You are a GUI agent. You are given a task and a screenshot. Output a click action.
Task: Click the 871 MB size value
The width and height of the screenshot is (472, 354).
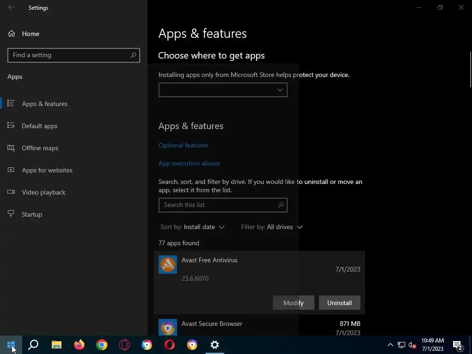point(350,324)
